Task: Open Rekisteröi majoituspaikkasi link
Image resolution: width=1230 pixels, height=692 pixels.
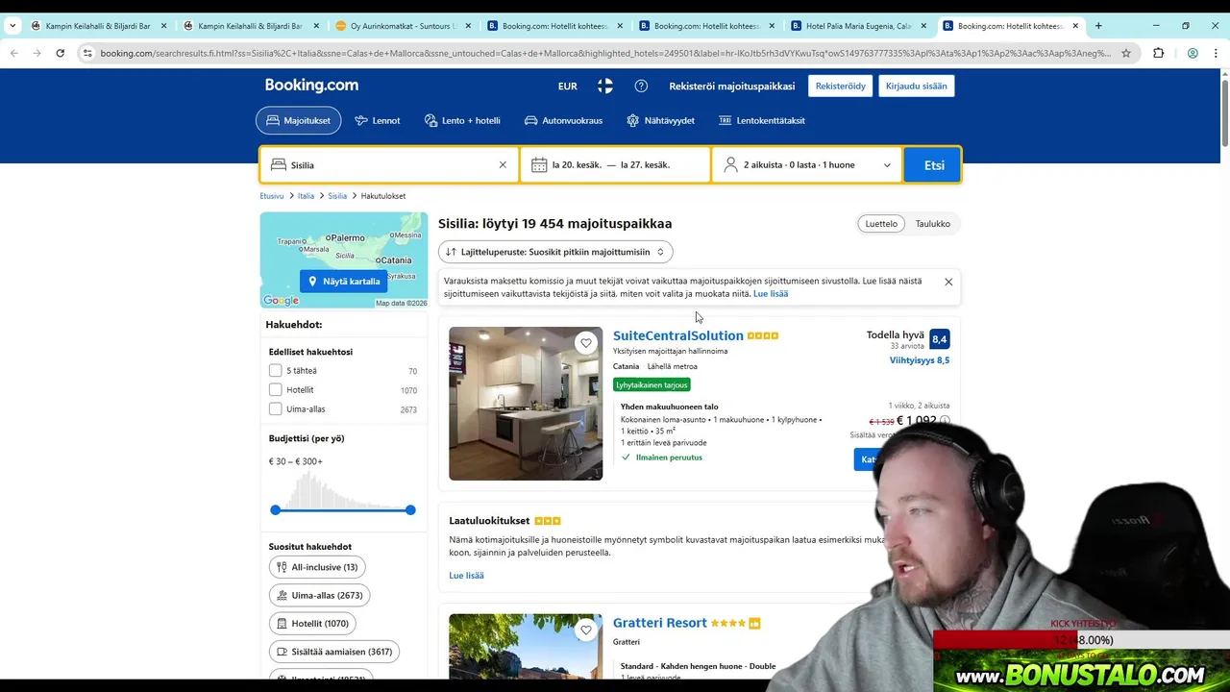Action: click(732, 86)
